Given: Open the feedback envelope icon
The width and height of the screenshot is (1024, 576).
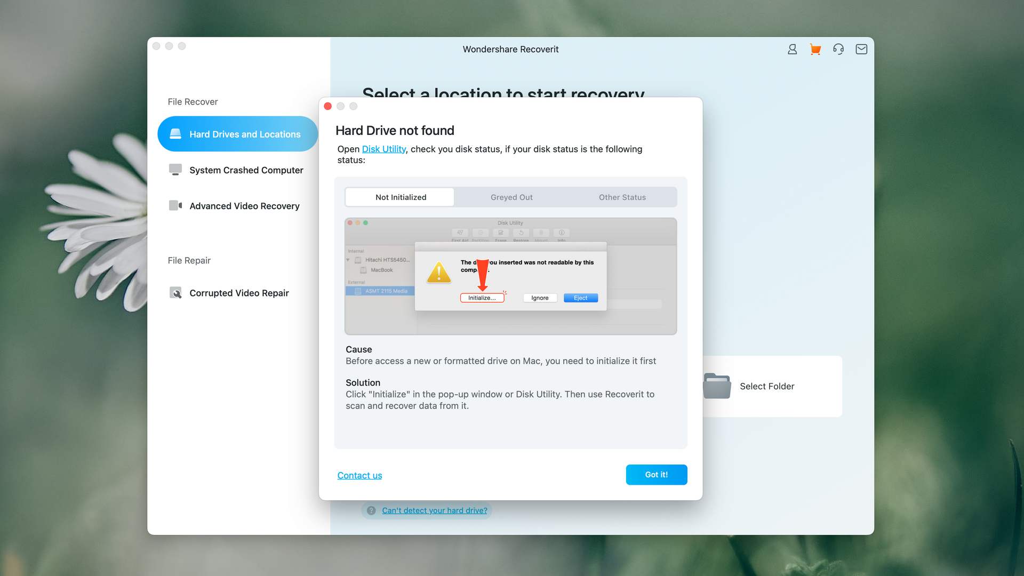Looking at the screenshot, I should (x=861, y=49).
